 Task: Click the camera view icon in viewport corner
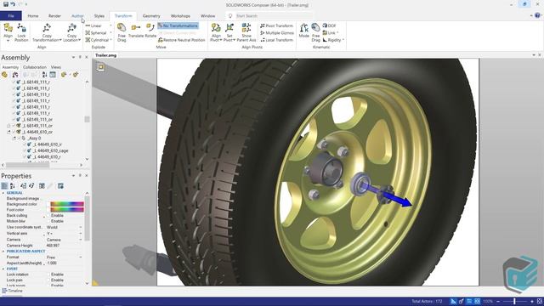point(100,67)
